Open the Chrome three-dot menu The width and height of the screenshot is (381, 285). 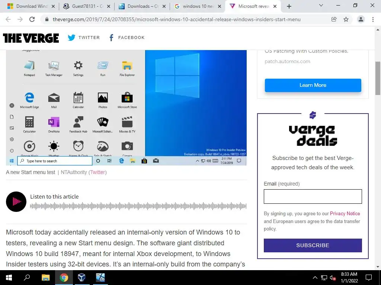coord(373,19)
